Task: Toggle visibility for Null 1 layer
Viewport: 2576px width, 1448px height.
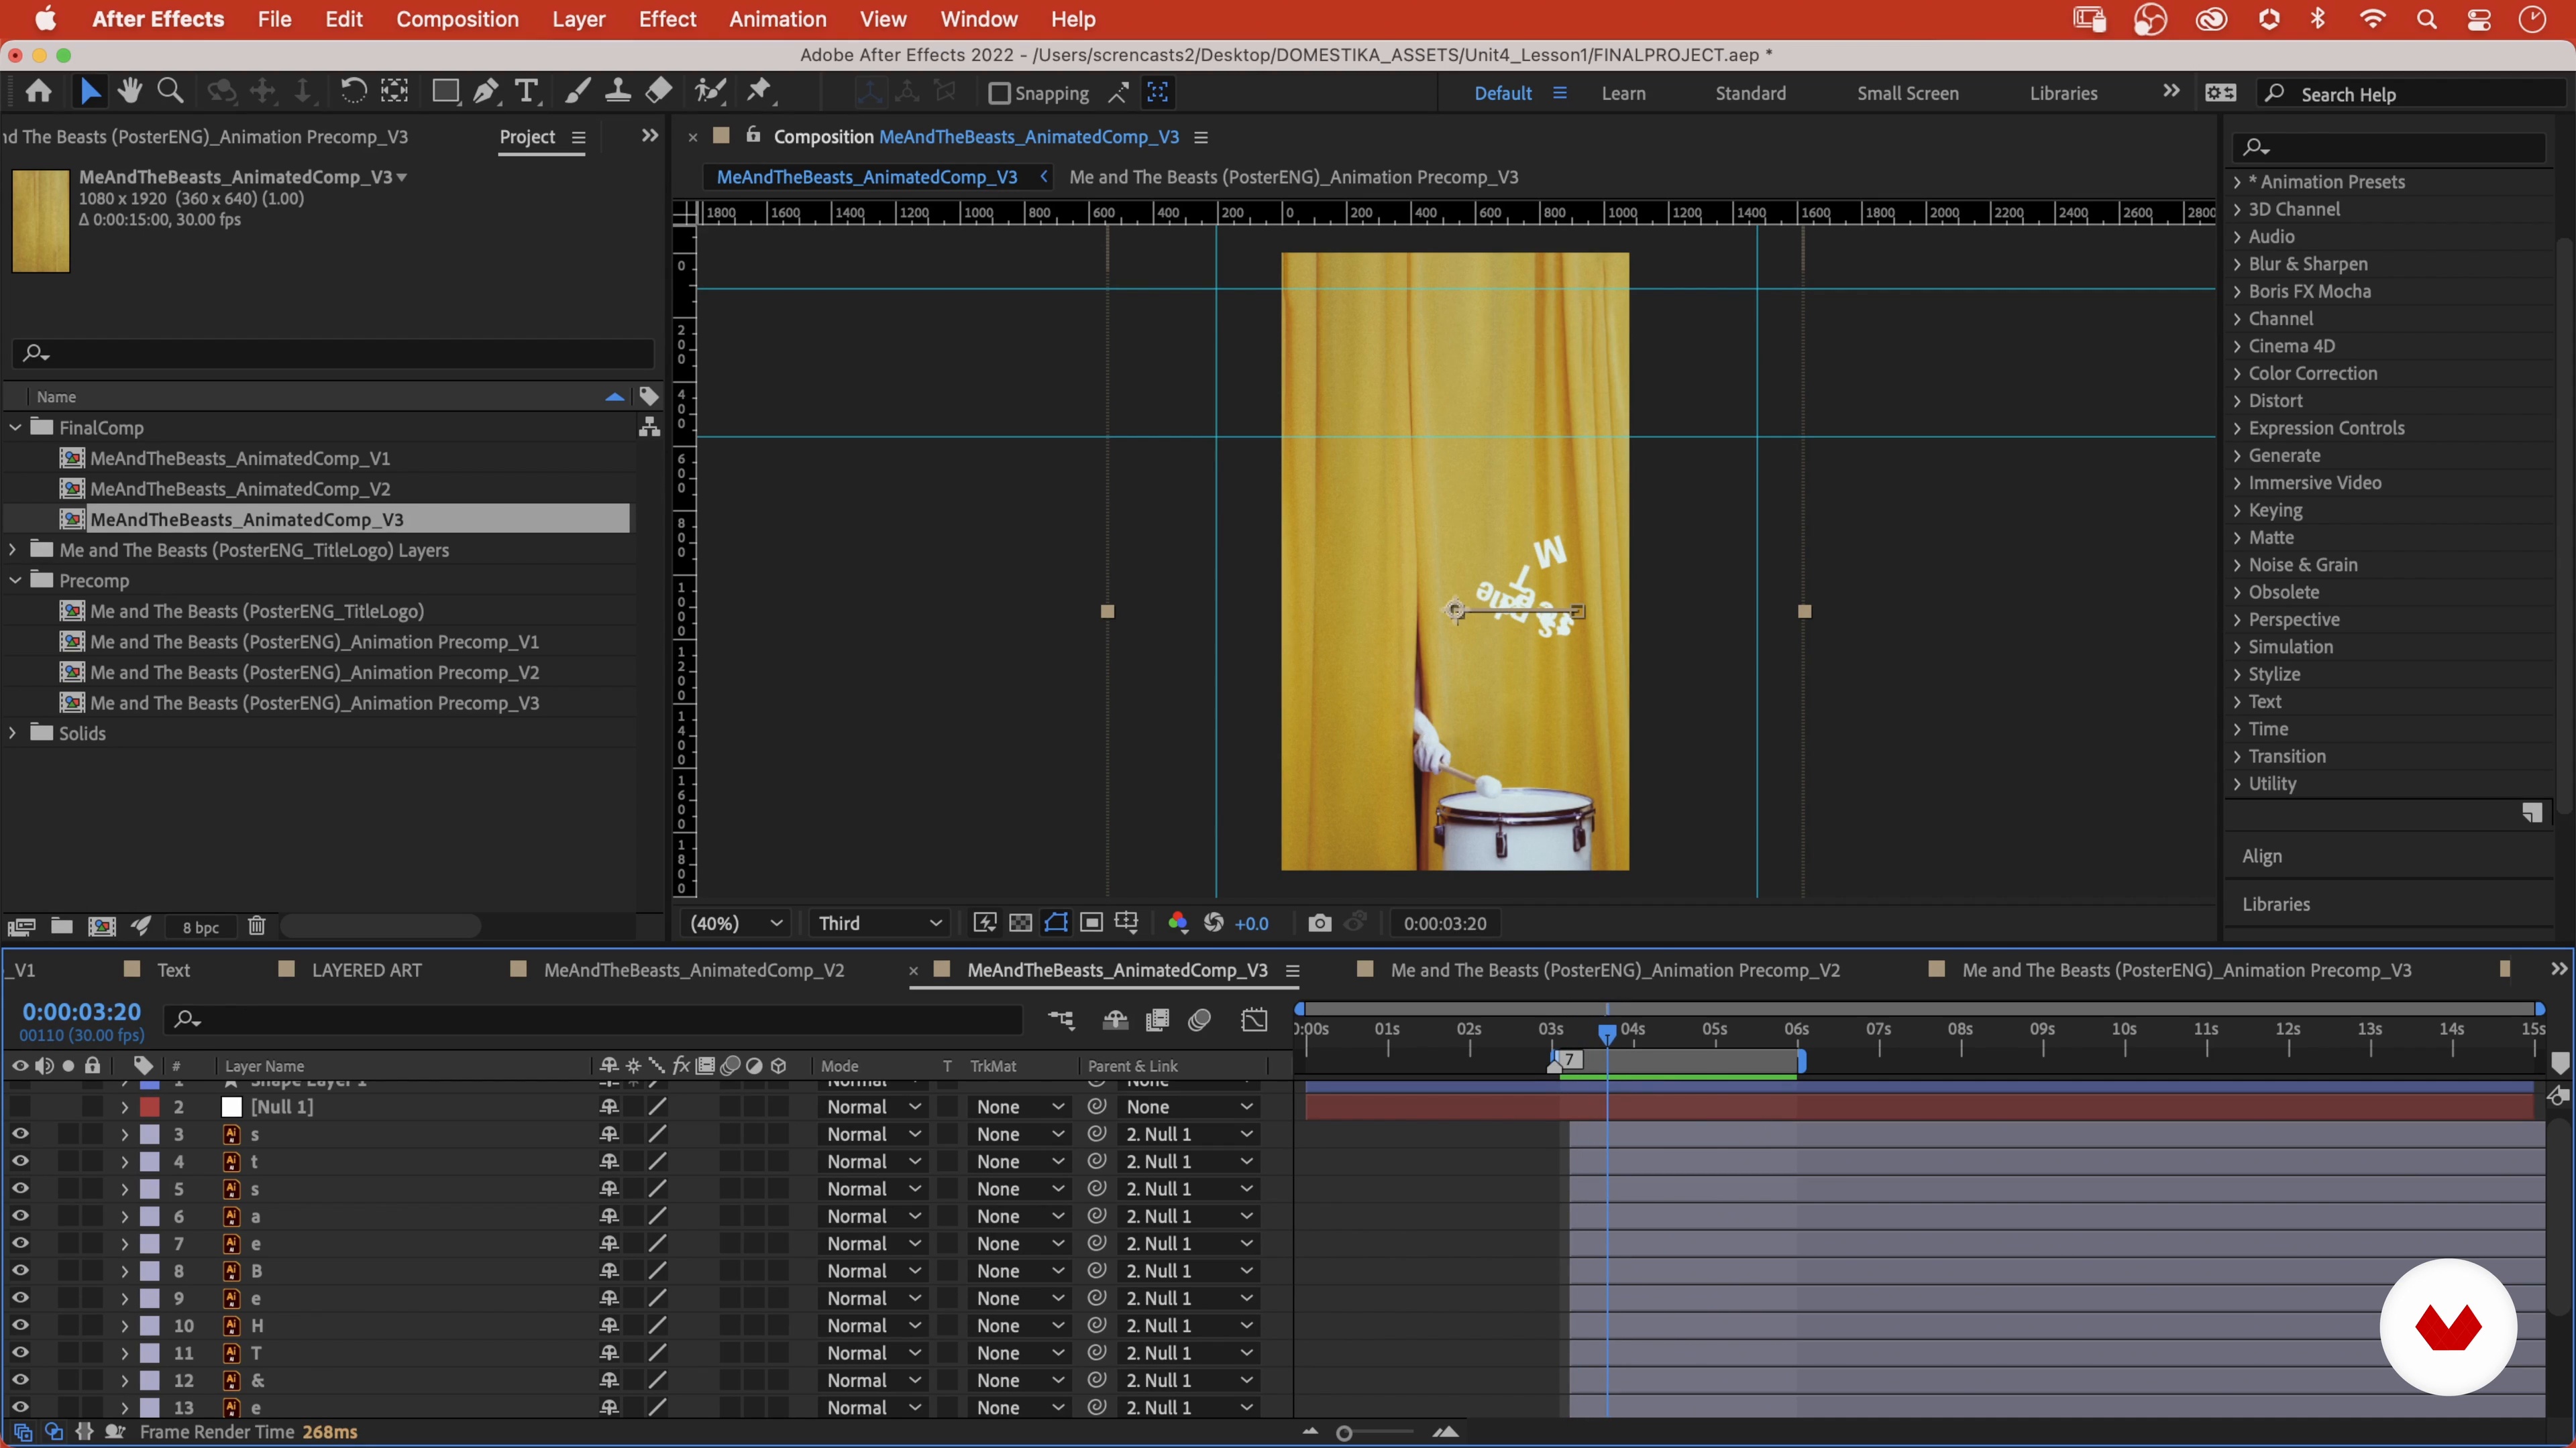Action: pos(20,1106)
